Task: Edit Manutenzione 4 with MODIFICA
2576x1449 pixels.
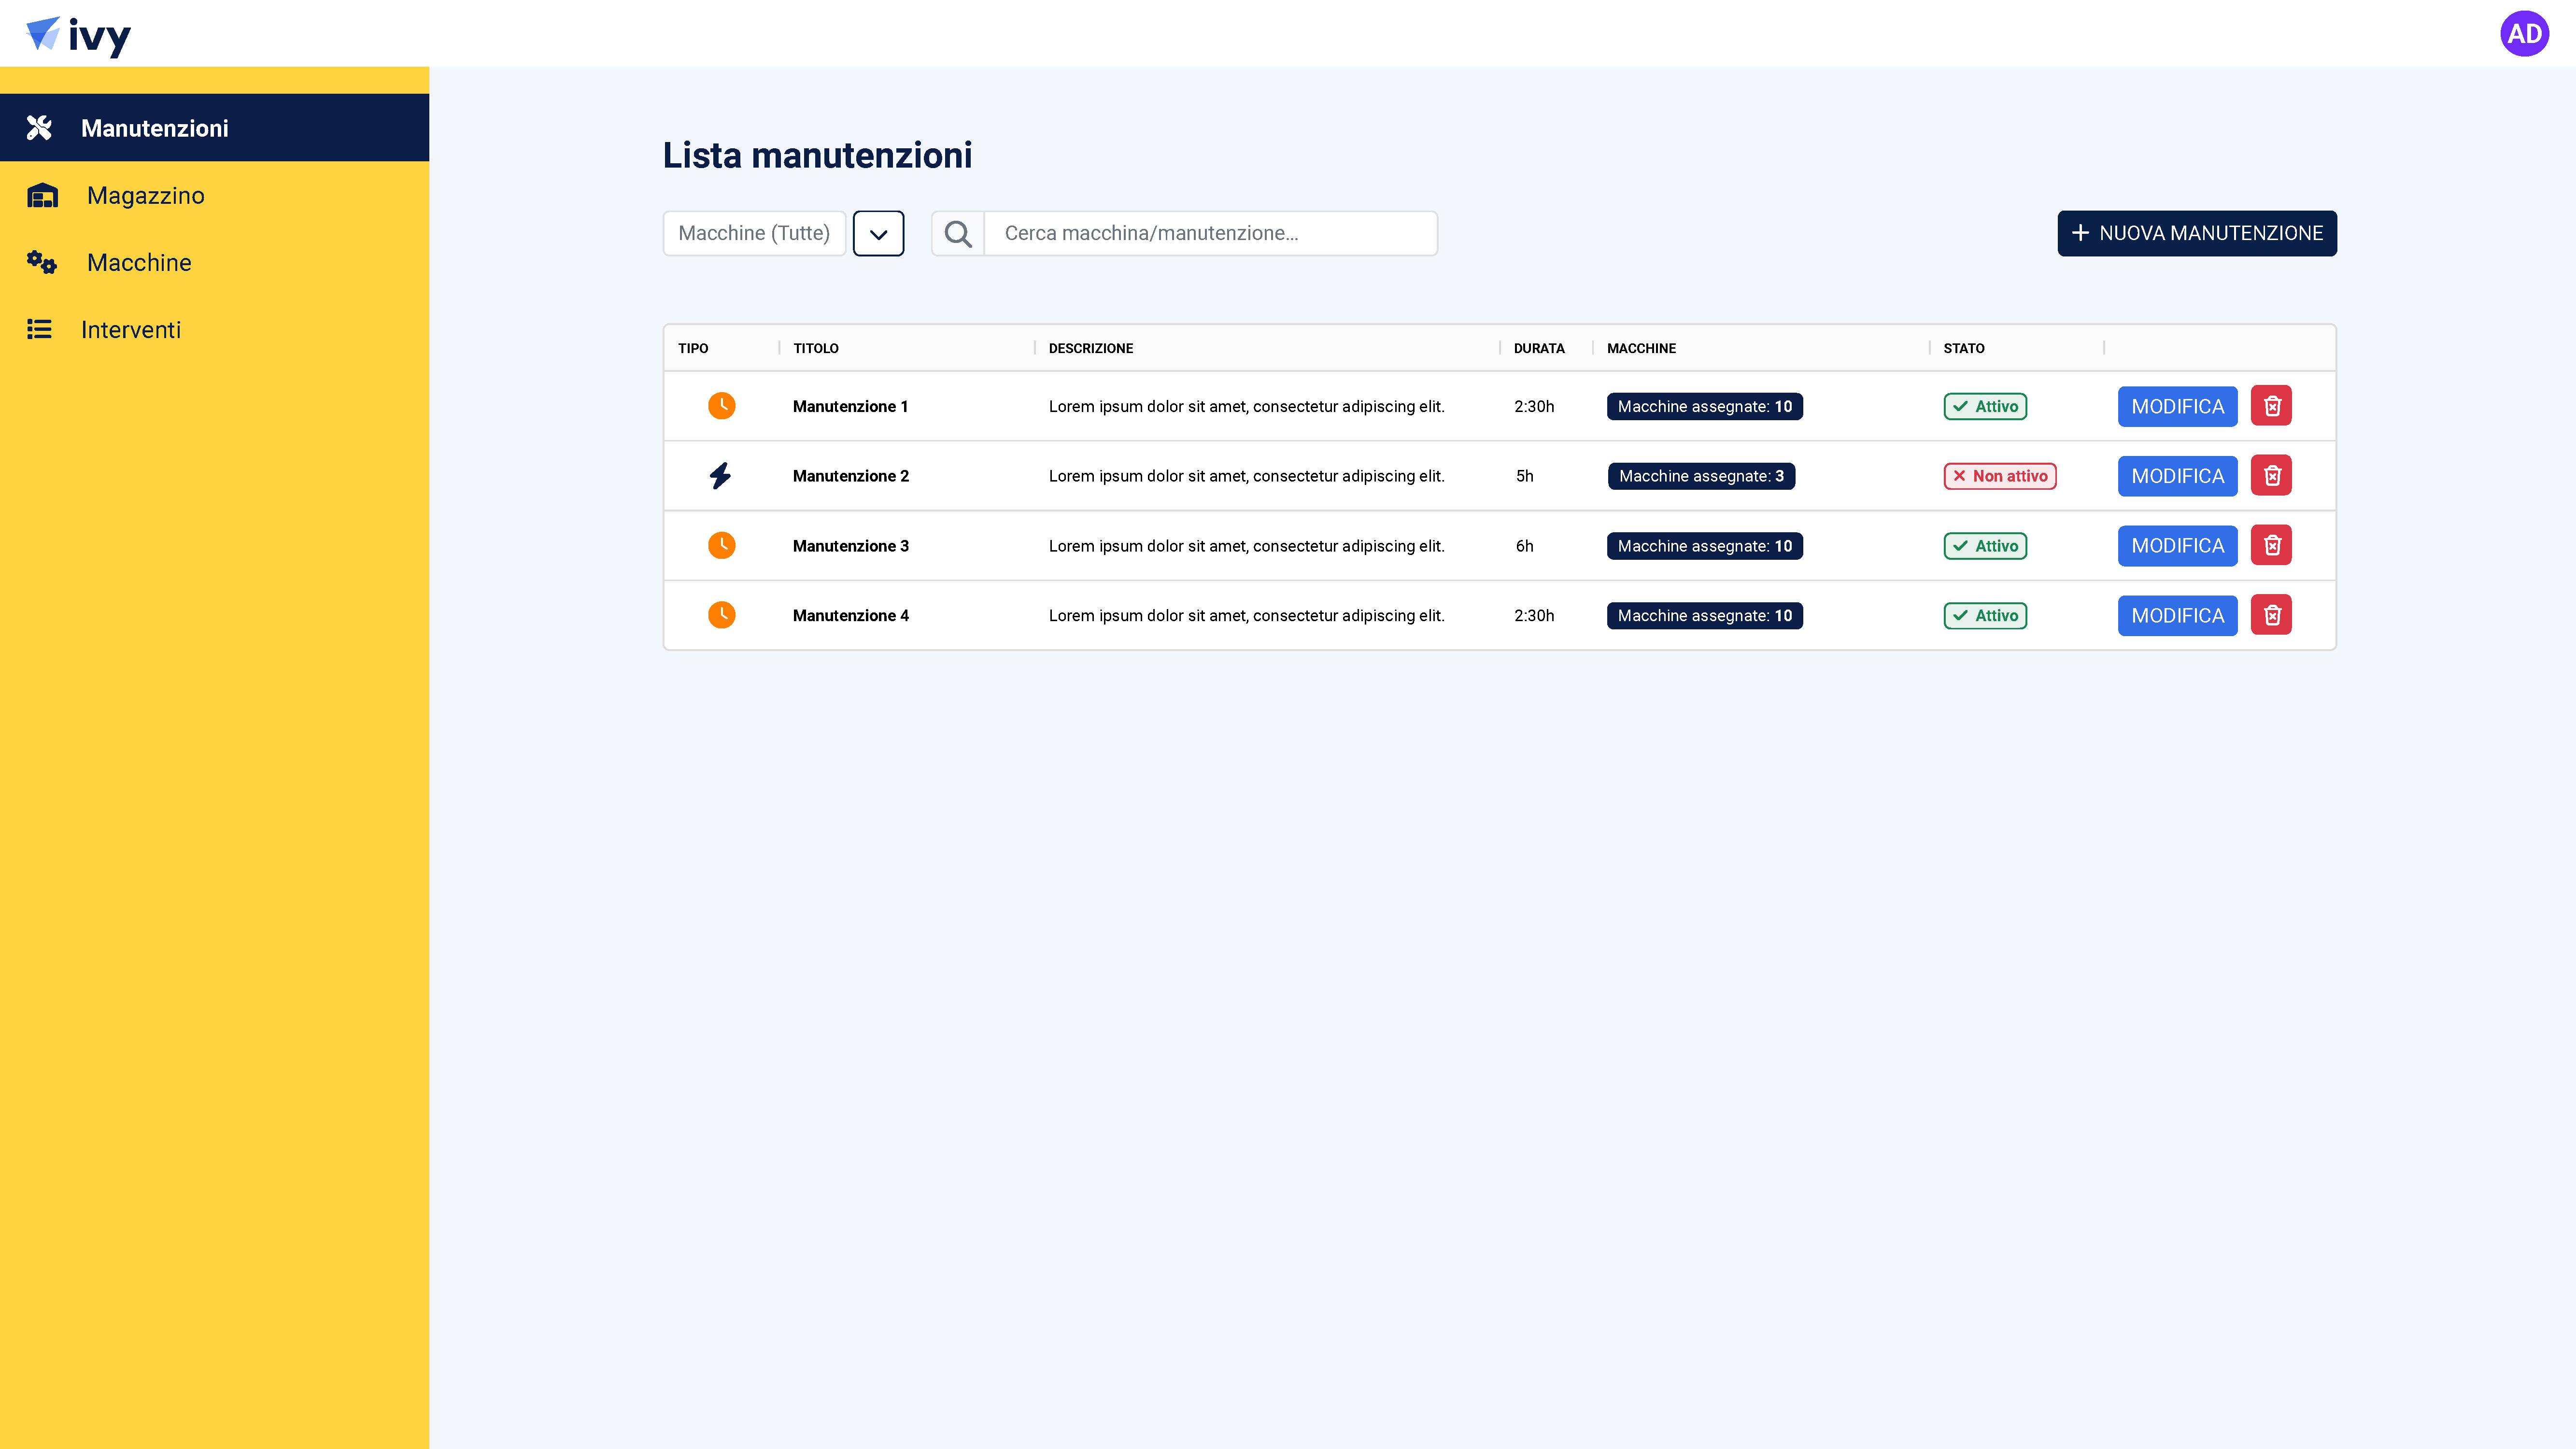Action: click(2177, 615)
